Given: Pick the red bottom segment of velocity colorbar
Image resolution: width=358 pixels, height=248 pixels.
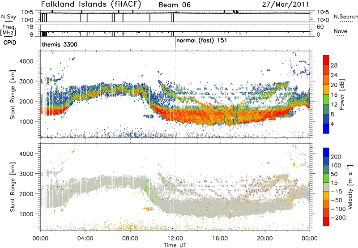Looking at the screenshot, I should 326,222.
